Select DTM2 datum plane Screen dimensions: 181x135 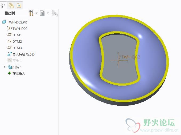(x=17, y=41)
